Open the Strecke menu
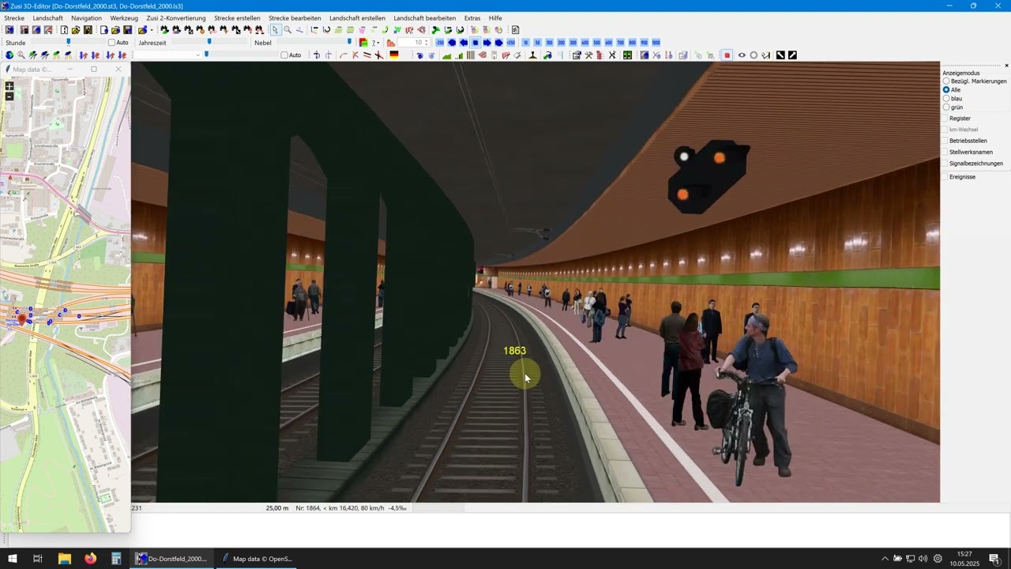The width and height of the screenshot is (1011, 569). (14, 18)
